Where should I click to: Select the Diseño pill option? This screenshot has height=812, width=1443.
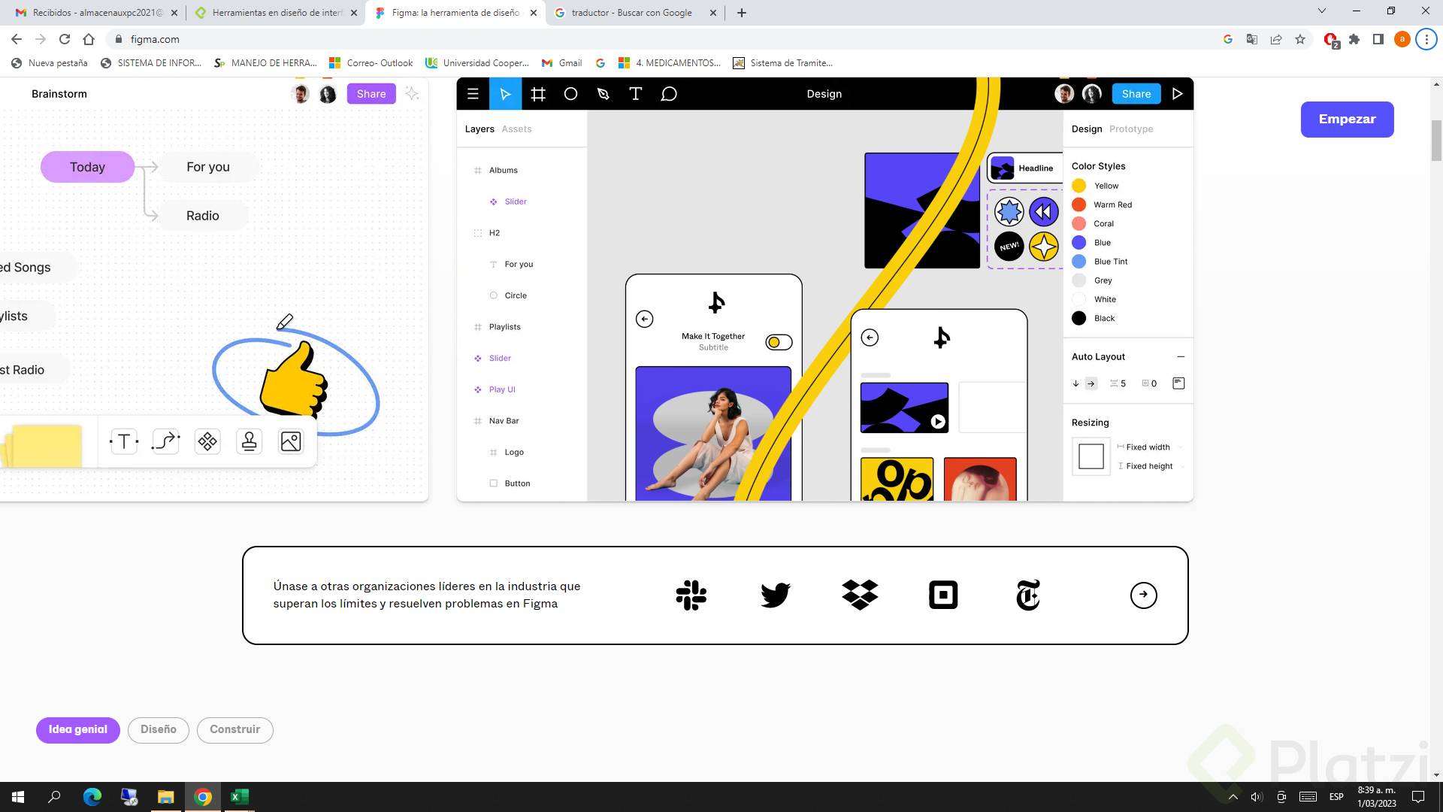(x=158, y=729)
